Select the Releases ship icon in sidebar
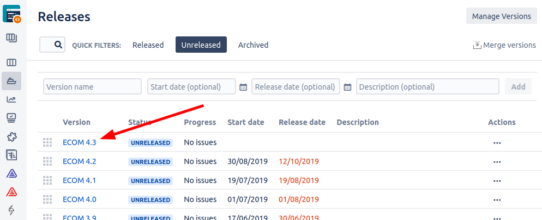The height and width of the screenshot is (220, 542). tap(11, 81)
